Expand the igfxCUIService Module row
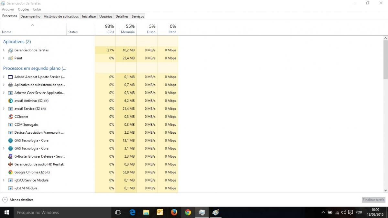 [x=4, y=180]
